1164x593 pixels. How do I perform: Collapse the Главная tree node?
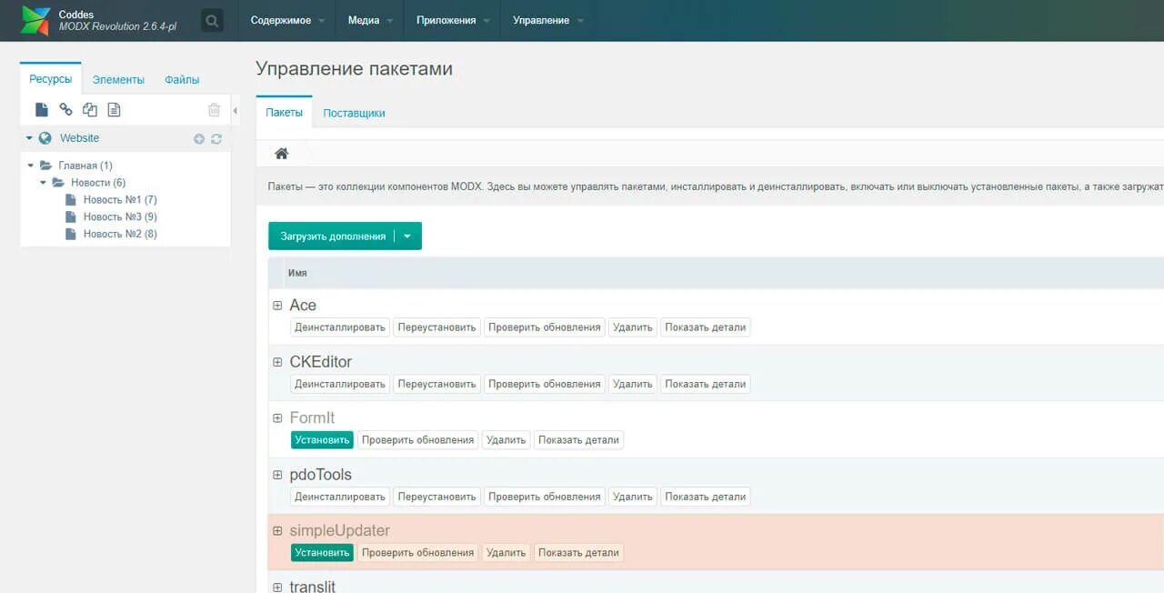[31, 166]
